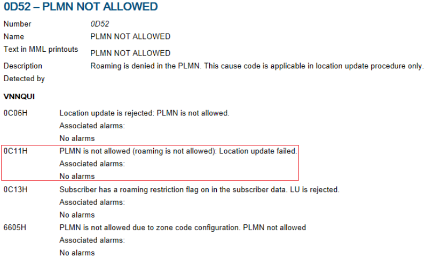The image size is (425, 257).
Task: Click the Text in MML printouts label
Action: (41, 49)
